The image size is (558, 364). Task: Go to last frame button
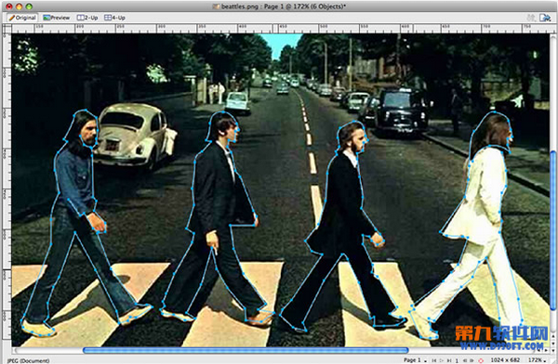pos(449,360)
